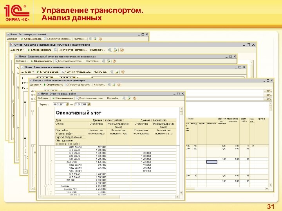Open help in the rear-most report window
The width and height of the screenshot is (282, 211).
click(100, 39)
